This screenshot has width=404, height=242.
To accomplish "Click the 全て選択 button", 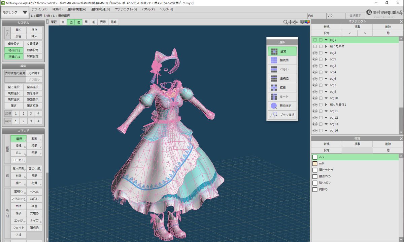I will click(14, 87).
